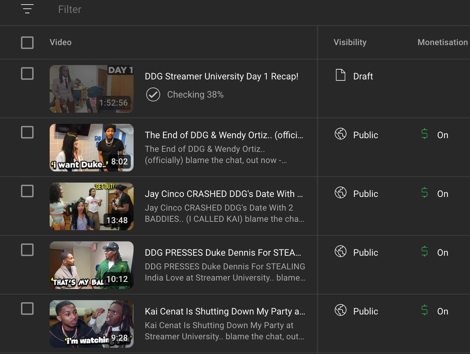Viewport: 470px width, 354px height.
Task: Click globe icon for Kai Cenat row
Action: click(x=341, y=310)
